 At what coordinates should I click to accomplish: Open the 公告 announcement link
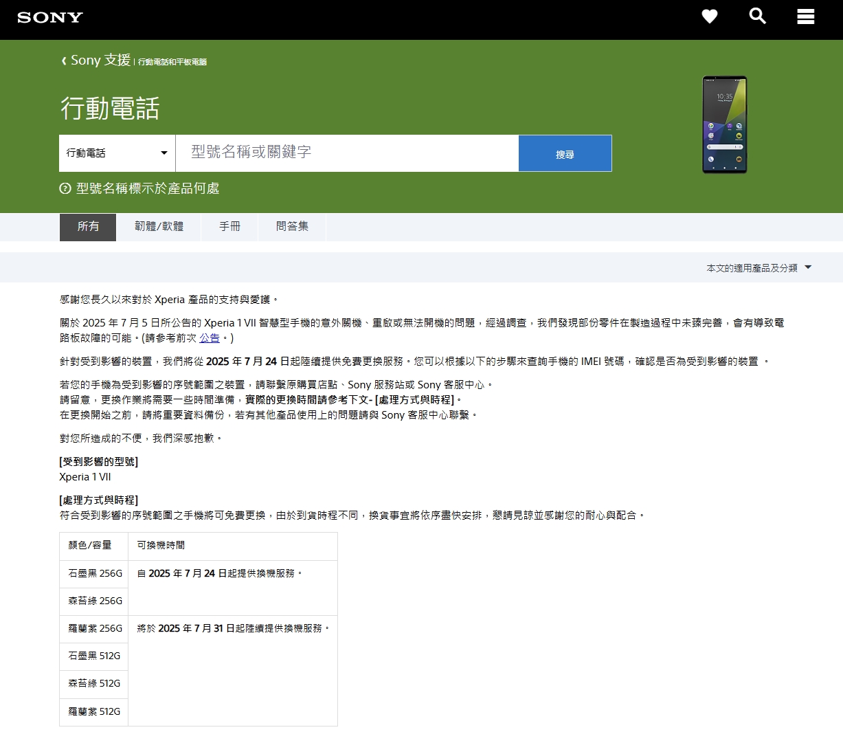coord(210,338)
